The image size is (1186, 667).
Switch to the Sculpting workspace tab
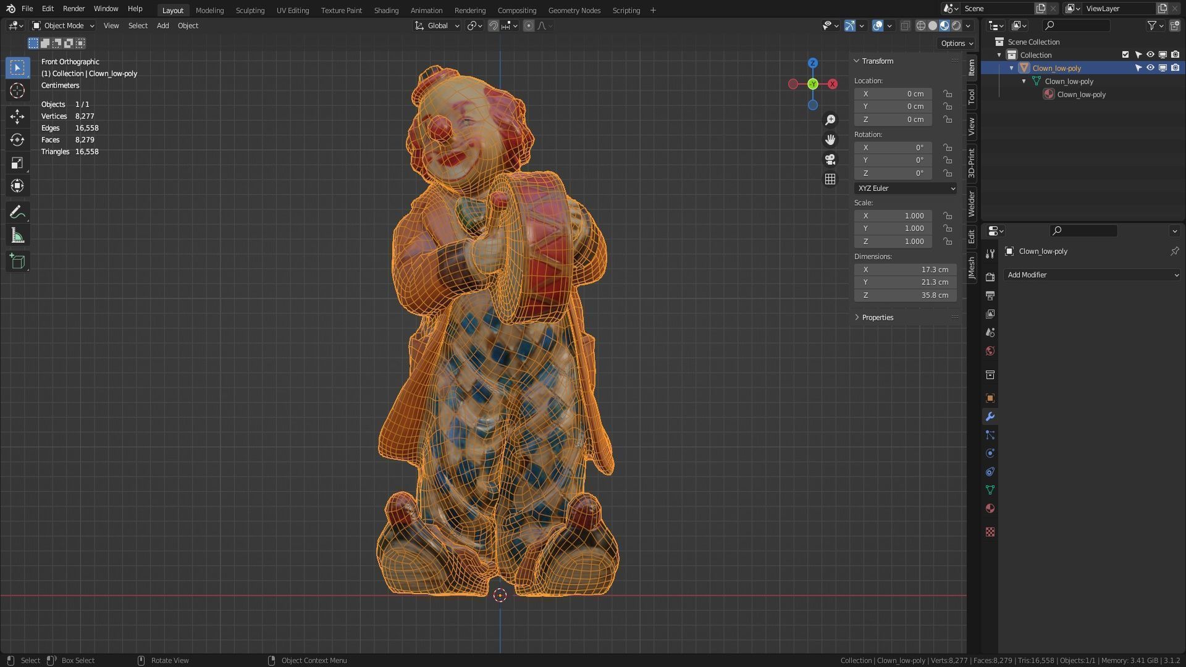[x=250, y=10]
